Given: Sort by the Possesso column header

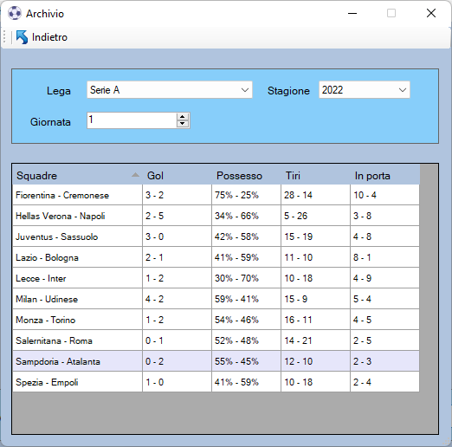Looking at the screenshot, I should (x=246, y=176).
